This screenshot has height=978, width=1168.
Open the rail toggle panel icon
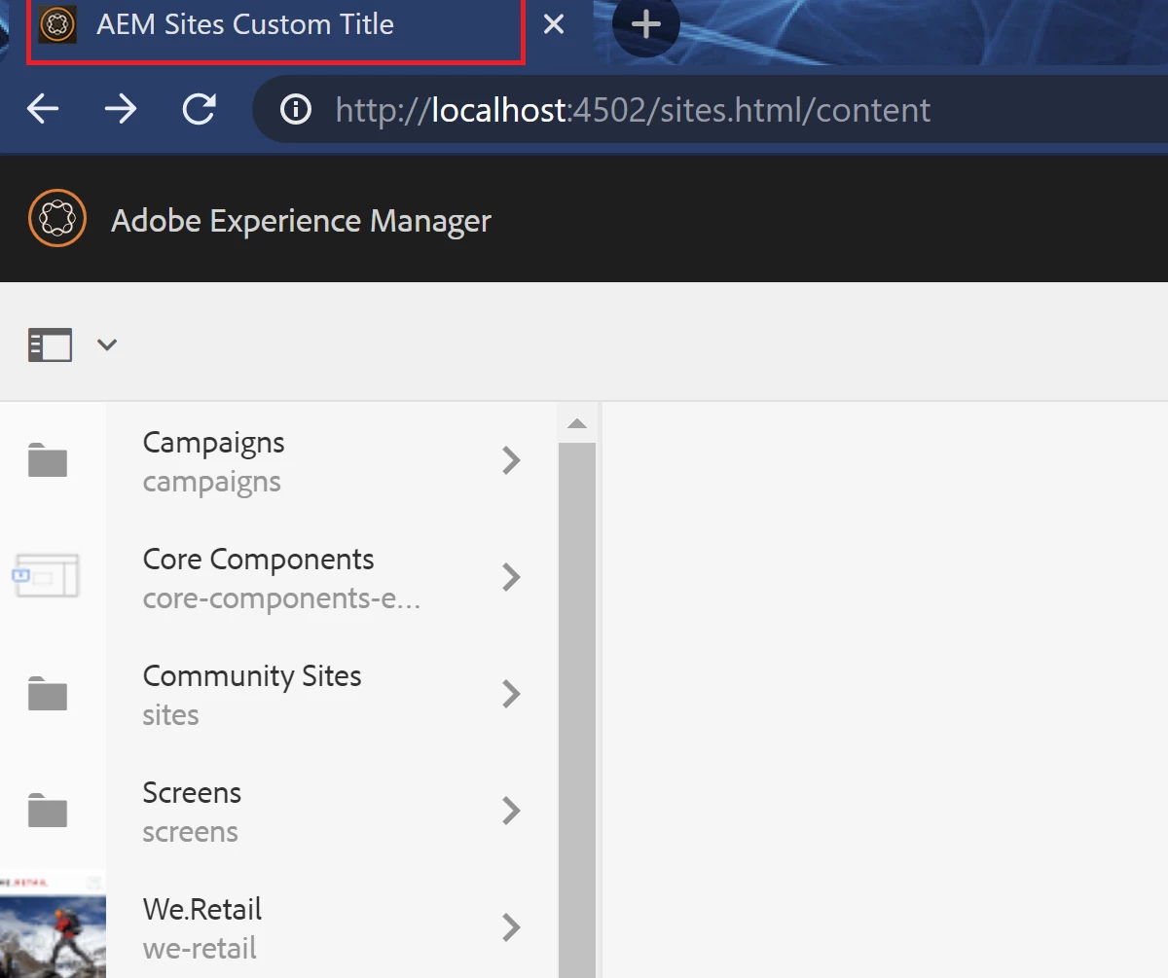51,344
